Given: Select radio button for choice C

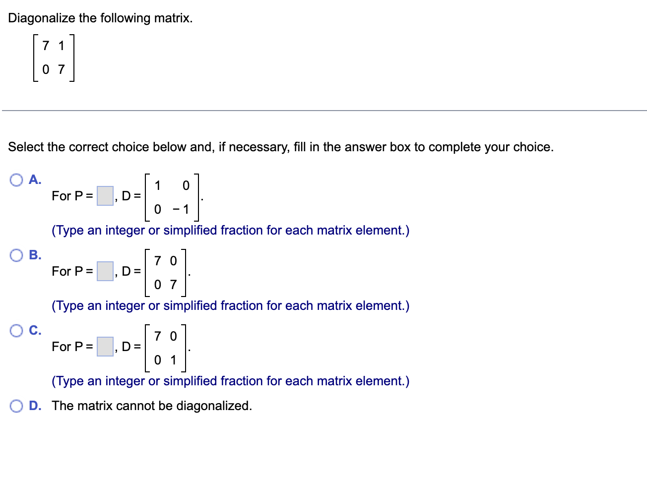Looking at the screenshot, I should [16, 330].
